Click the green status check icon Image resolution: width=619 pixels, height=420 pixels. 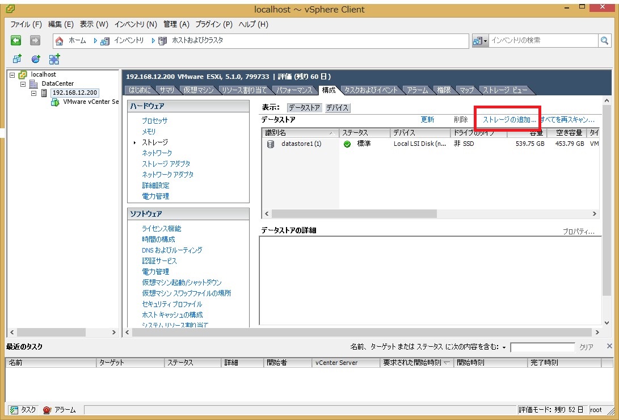pyautogui.click(x=347, y=144)
